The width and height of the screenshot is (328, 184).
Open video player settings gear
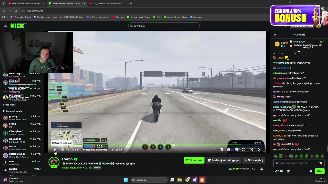click(259, 150)
